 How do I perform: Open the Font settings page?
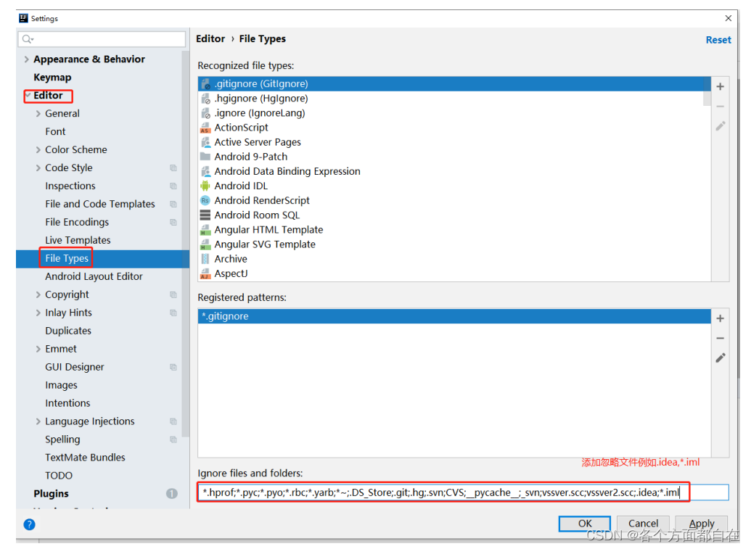click(x=55, y=131)
